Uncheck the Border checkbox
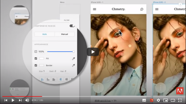Image resolution: width=186 pixels, height=104 pixels. tap(36, 65)
